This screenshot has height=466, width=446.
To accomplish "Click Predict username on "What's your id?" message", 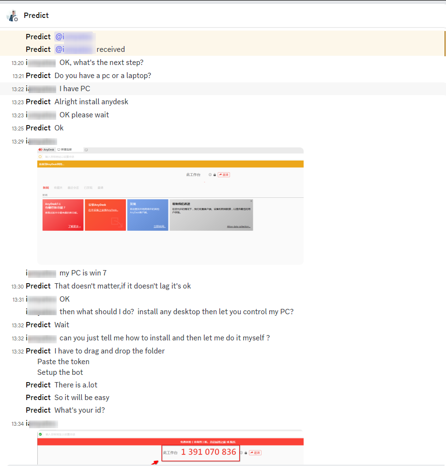I will click(38, 410).
